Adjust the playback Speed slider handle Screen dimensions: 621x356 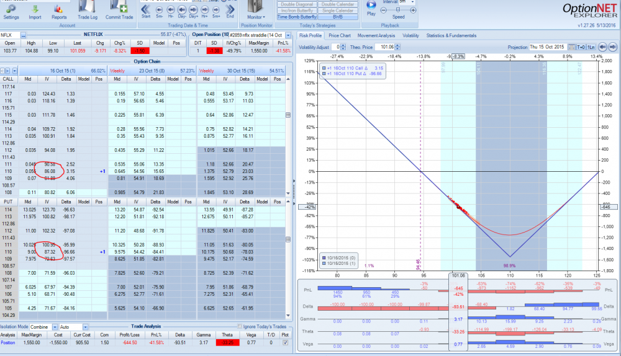(398, 10)
